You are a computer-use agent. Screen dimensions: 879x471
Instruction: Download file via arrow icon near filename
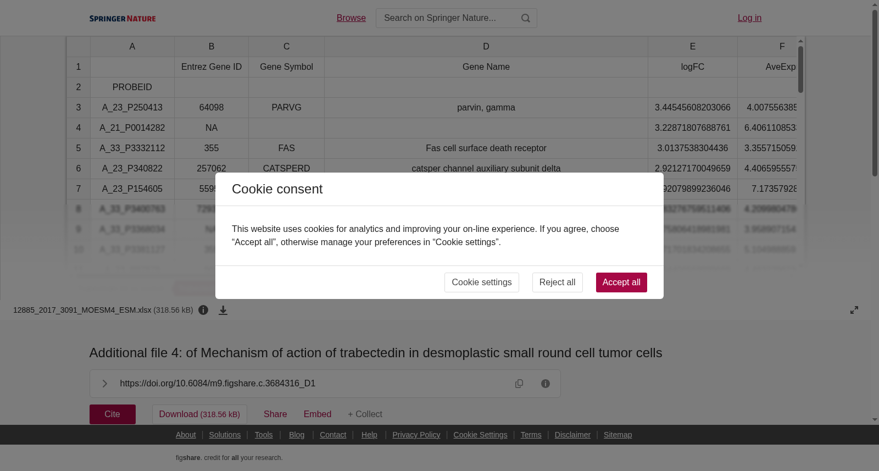223,310
